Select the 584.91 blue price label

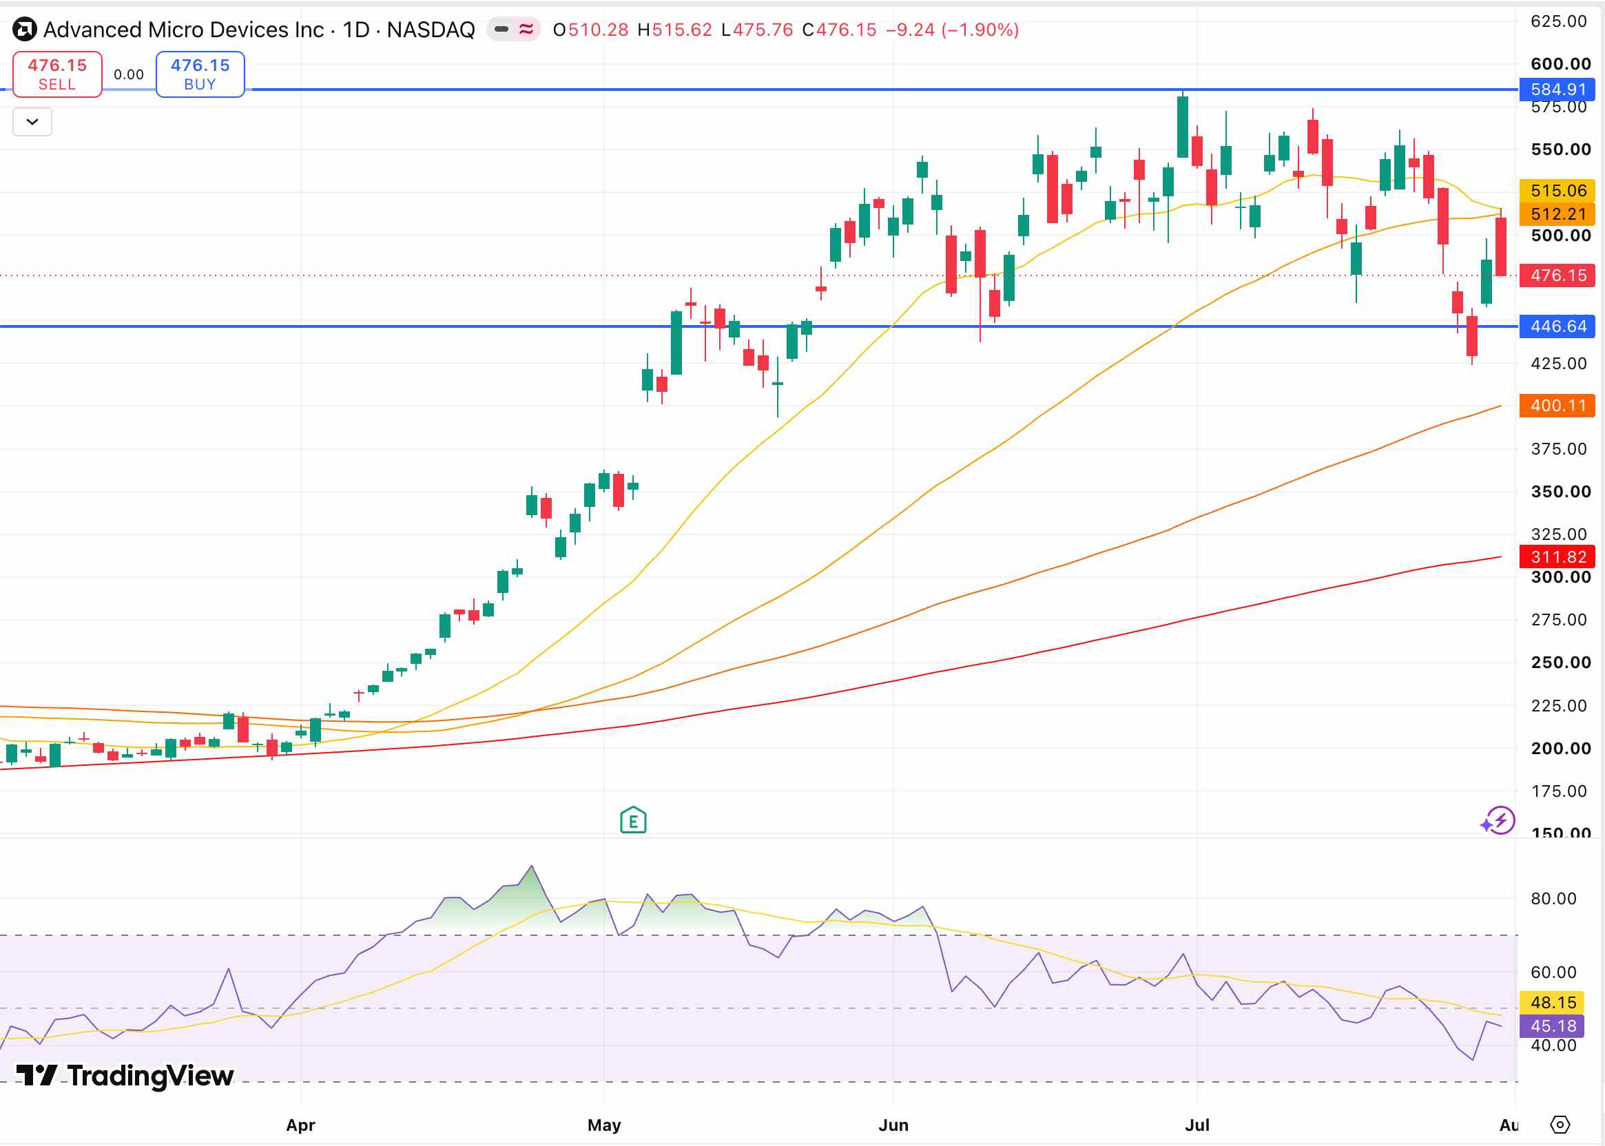click(1557, 90)
